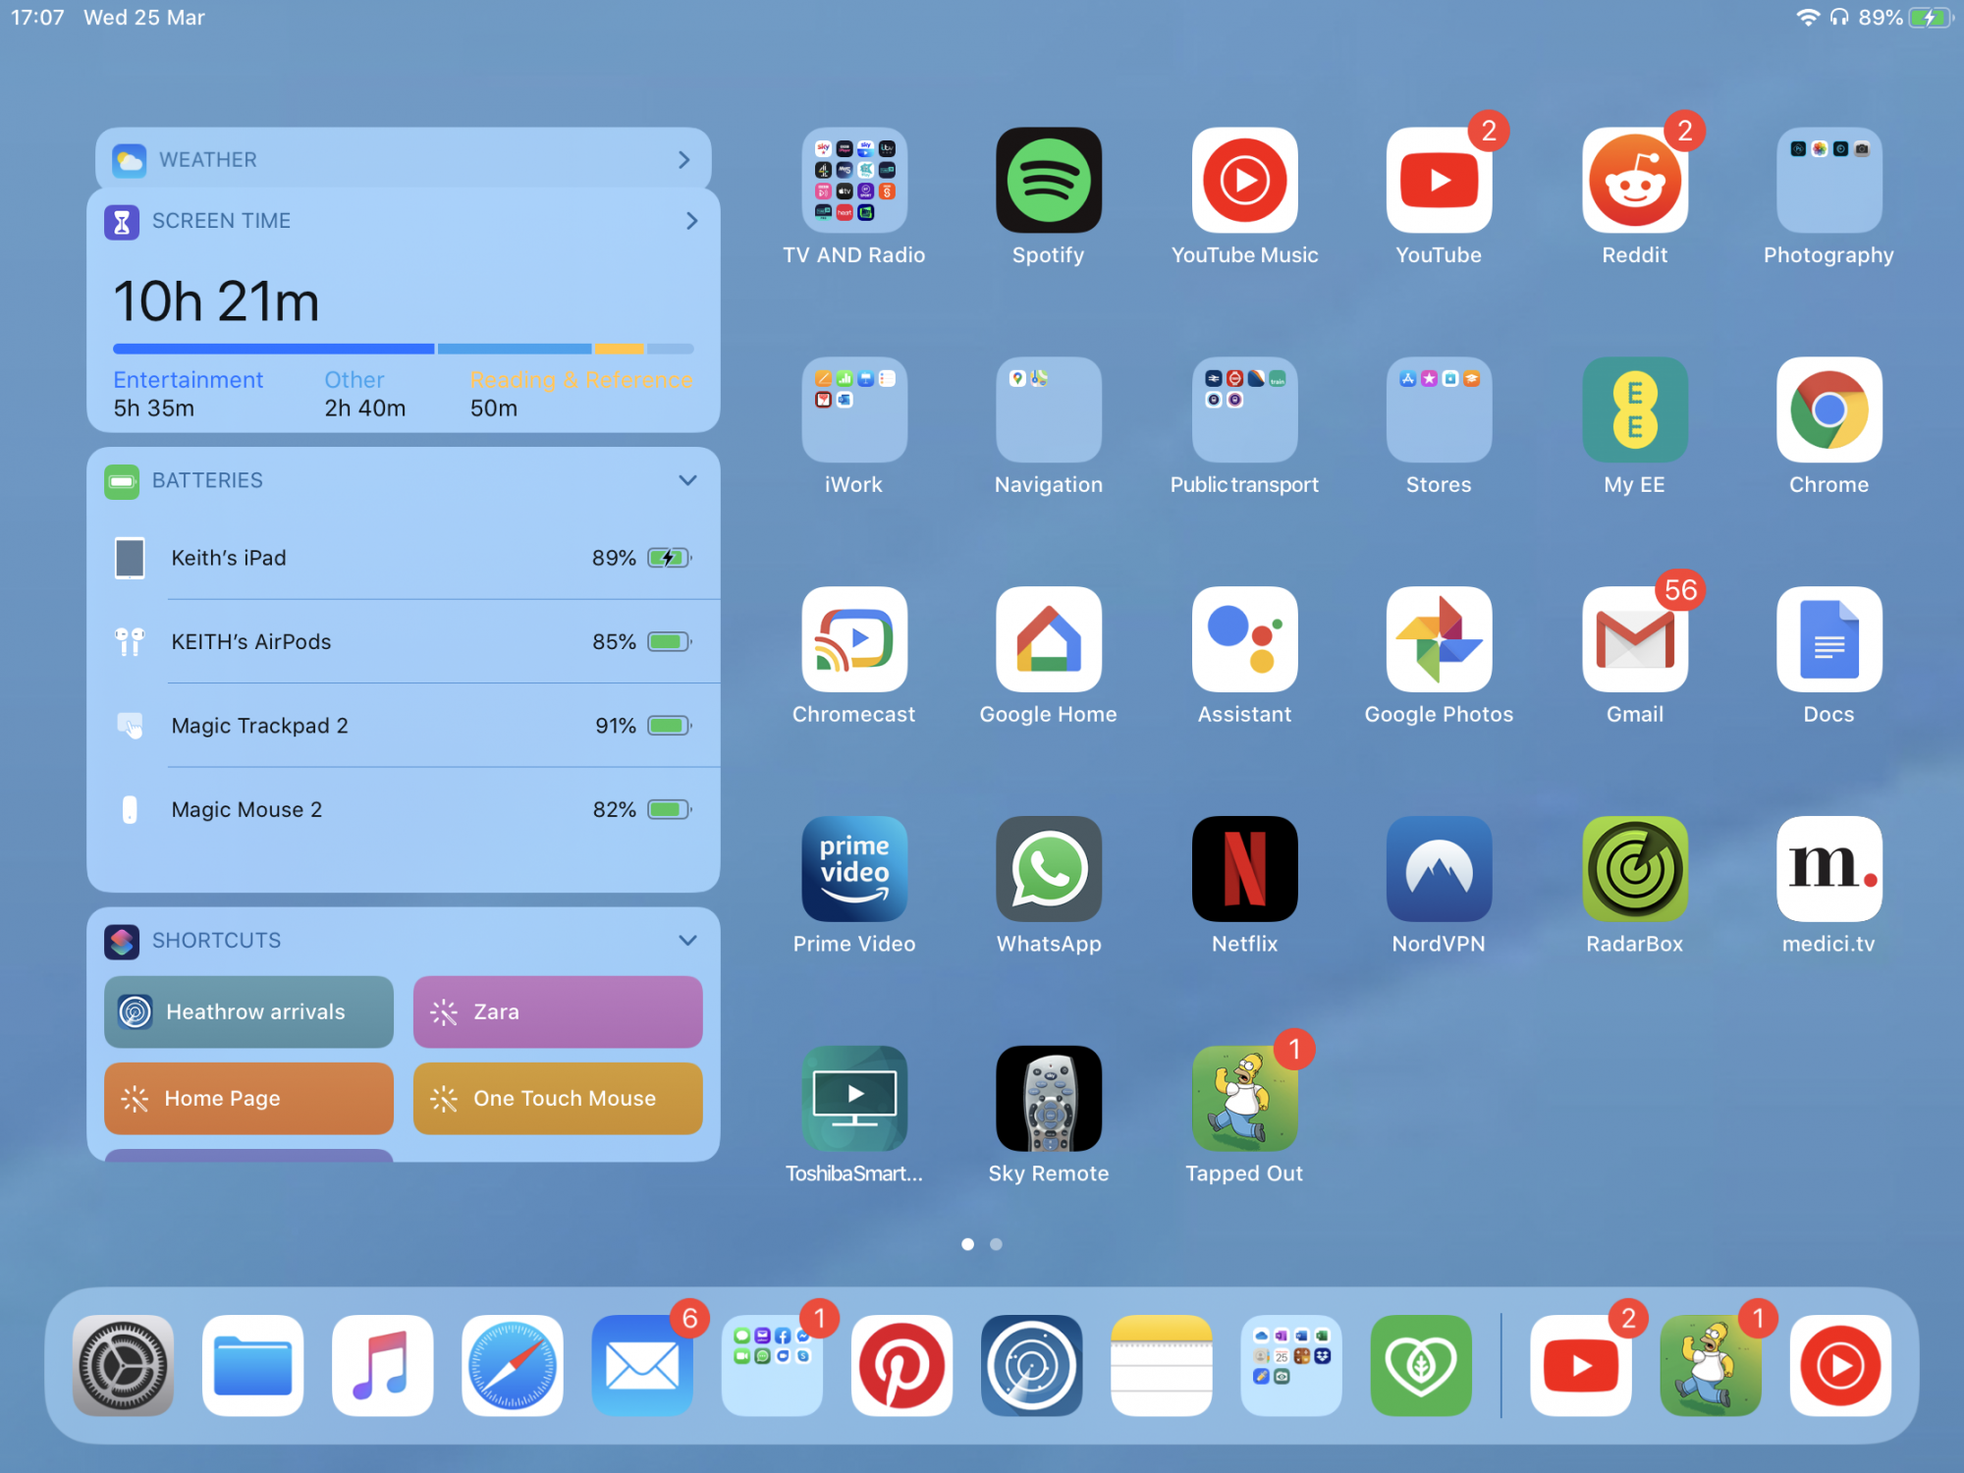Screen dimensions: 1964x1473
Task: Launch the Sky Remote app
Action: pos(1048,1099)
